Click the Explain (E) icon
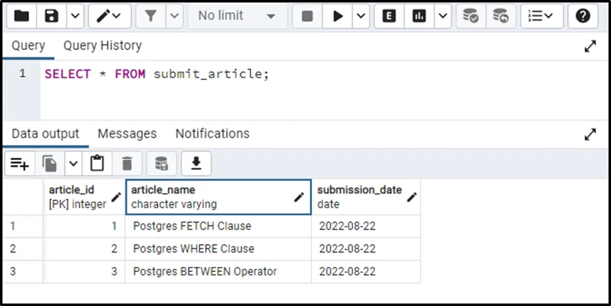 [x=389, y=16]
